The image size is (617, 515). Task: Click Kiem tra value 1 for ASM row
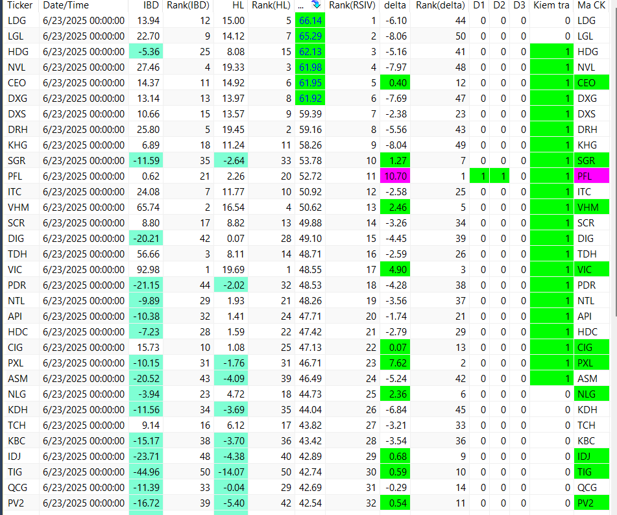click(551, 379)
